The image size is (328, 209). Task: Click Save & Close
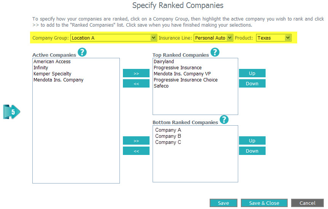pyautogui.click(x=264, y=203)
